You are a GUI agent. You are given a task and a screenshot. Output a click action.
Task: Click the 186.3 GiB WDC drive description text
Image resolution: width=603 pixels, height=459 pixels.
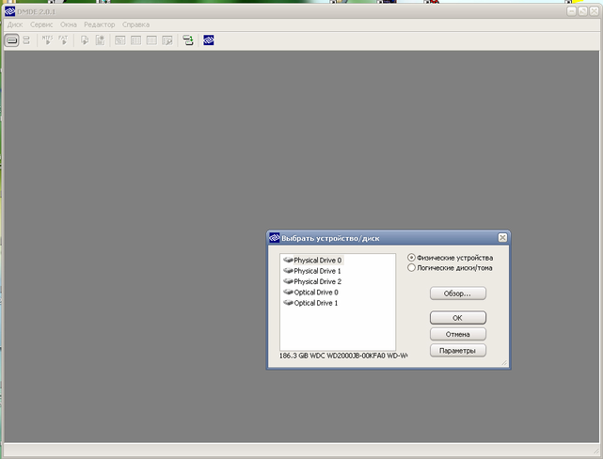343,356
